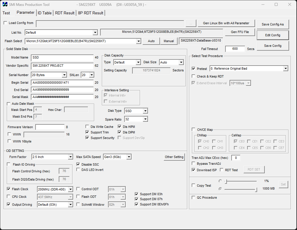Open Other Setting dialog
Screen dimensions: 297x230
click(174, 157)
